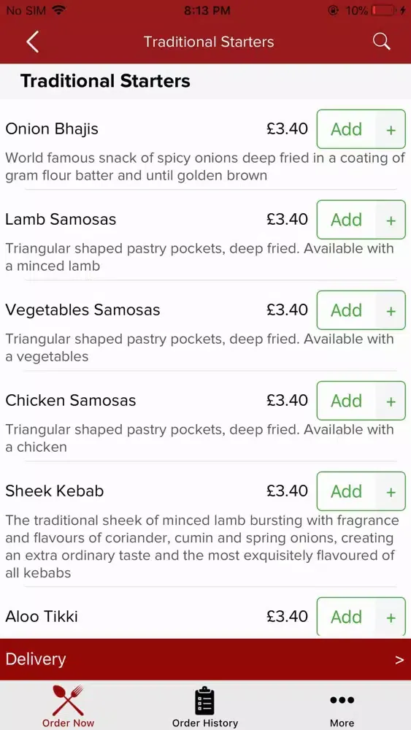Open the More three-dots icon
Image resolution: width=411 pixels, height=730 pixels.
342,700
